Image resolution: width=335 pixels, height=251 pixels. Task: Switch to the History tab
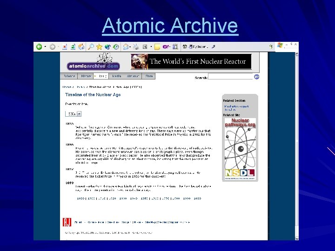click(x=86, y=76)
